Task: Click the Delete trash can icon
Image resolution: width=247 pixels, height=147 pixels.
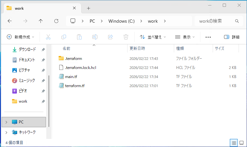Action: (x=126, y=37)
